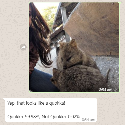
Task: Click the forward arrow beside the photo
Action: tap(23, 47)
